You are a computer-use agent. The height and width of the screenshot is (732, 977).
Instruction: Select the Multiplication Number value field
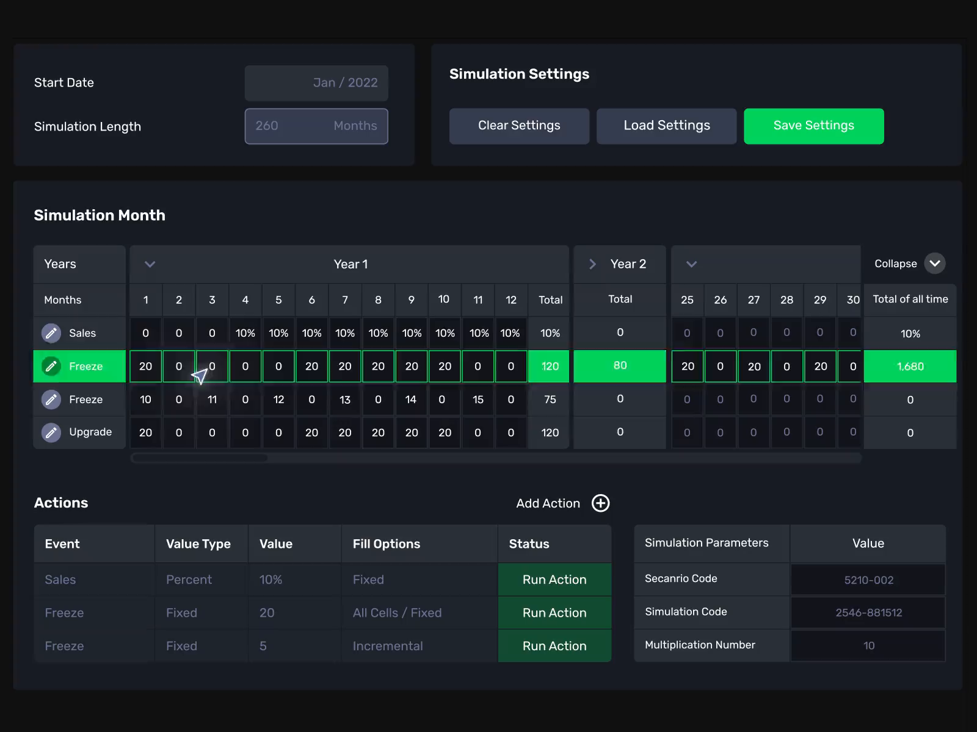click(868, 645)
